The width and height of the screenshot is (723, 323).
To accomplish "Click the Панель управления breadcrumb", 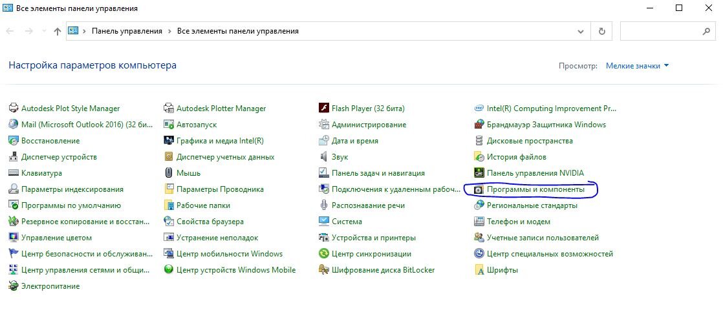I will [x=127, y=32].
